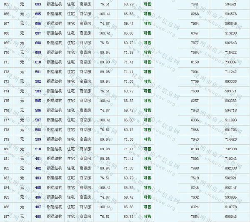Open the room 610 link
Screen dimensions: 250x222
38,62
